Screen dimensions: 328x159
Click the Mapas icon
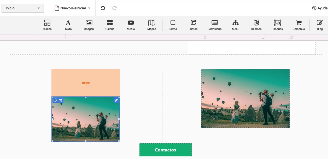pyautogui.click(x=151, y=25)
